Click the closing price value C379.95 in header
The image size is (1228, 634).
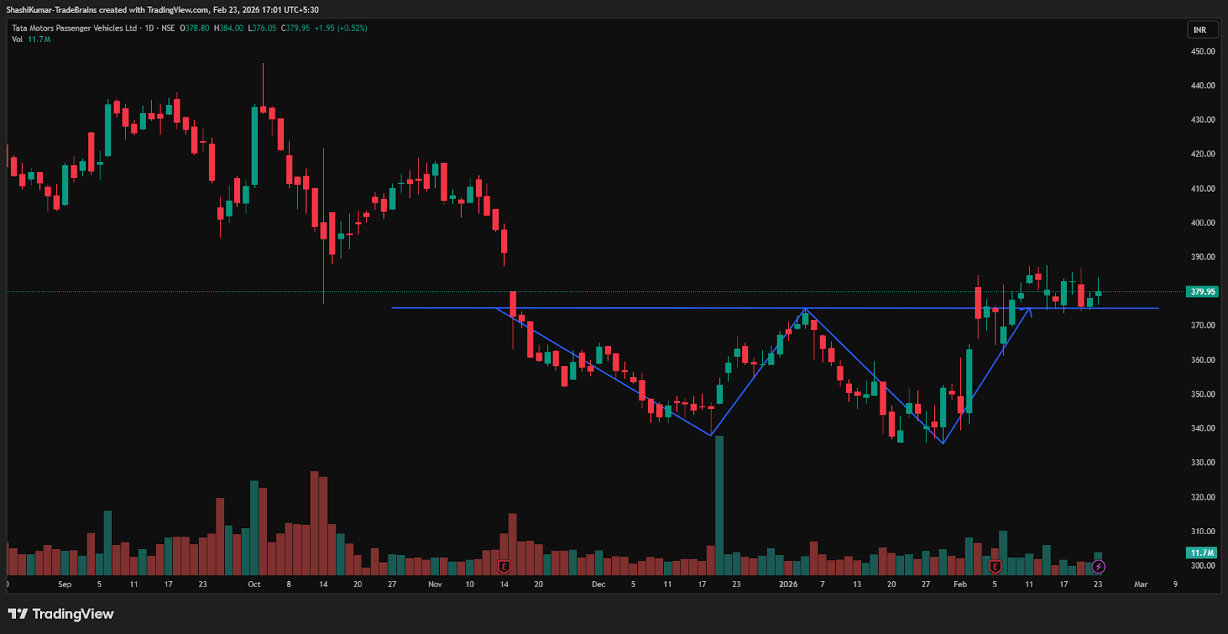[295, 28]
